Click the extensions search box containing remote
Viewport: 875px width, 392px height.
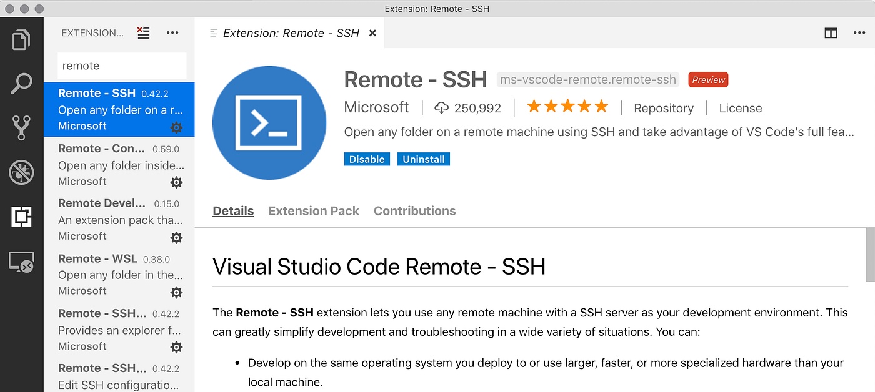122,66
